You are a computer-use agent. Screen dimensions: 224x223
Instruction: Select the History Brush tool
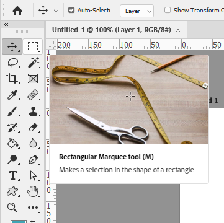(x=12, y=127)
